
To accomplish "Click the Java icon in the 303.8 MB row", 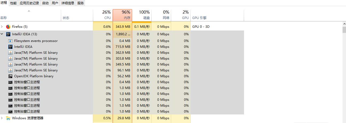I will click(x=10, y=59).
